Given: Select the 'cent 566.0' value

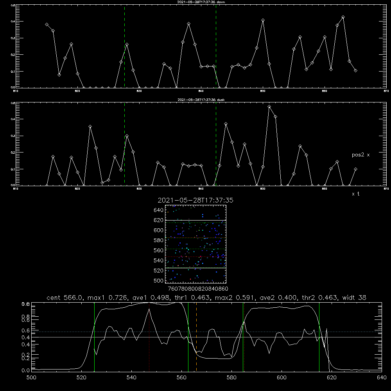Looking at the screenshot, I should coord(64,298).
